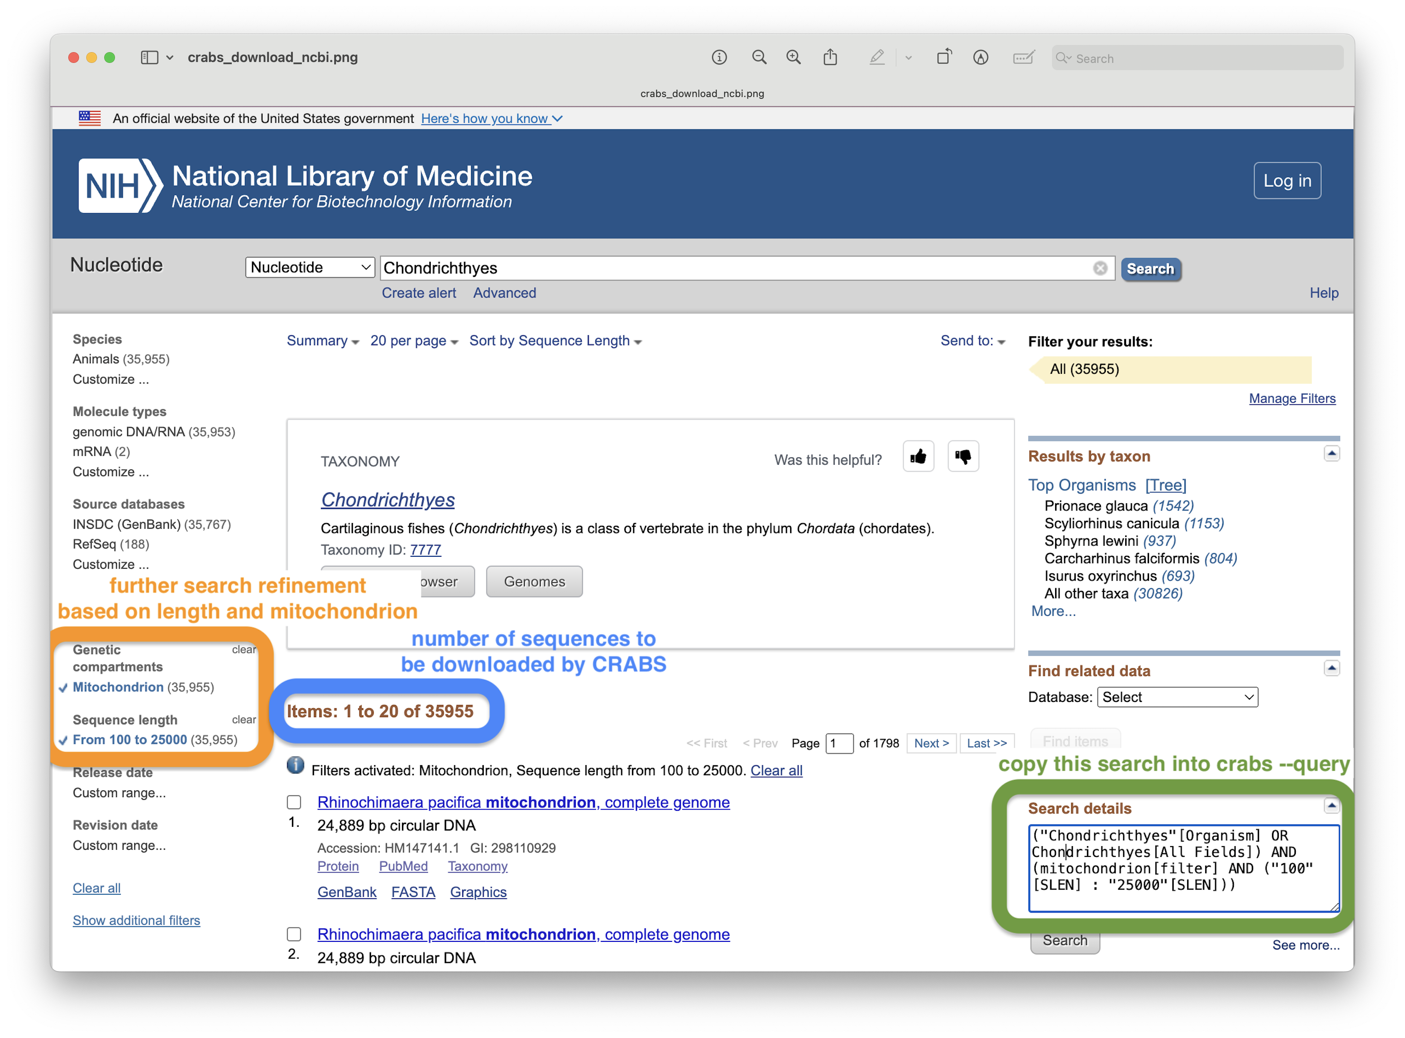Open the Markup pen options chevron
This screenshot has width=1405, height=1038.
[x=908, y=58]
